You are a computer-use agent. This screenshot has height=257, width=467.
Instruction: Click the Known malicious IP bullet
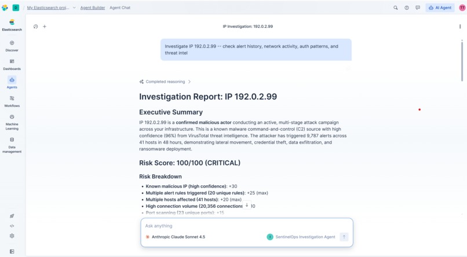[191, 186]
